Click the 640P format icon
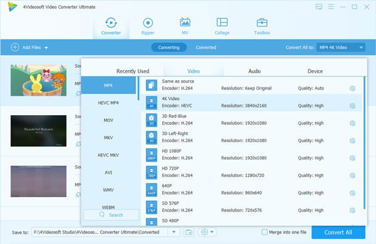376x244 pixels. pos(151,190)
